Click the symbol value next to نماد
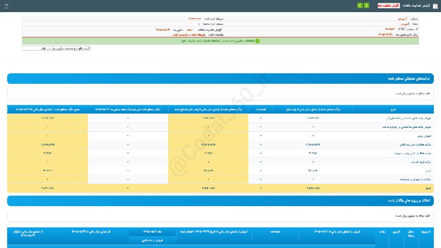441x248 pixels. pyautogui.click(x=405, y=24)
